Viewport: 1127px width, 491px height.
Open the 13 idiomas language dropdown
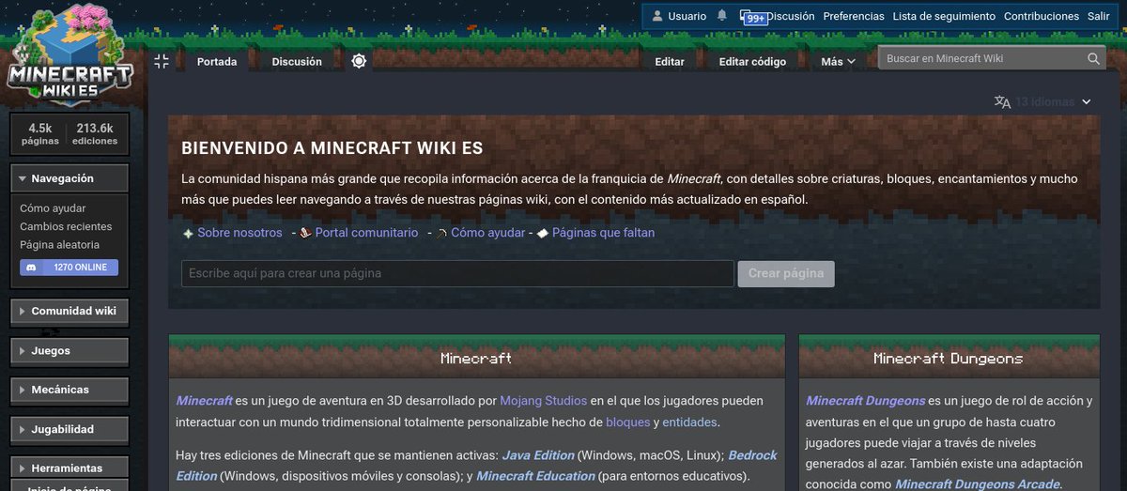pyautogui.click(x=1052, y=101)
